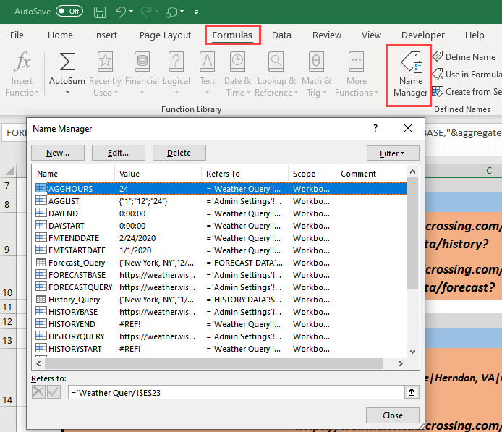This screenshot has width=502, height=432.
Task: Expand the Filter dropdown in Name Manager
Action: click(x=392, y=153)
